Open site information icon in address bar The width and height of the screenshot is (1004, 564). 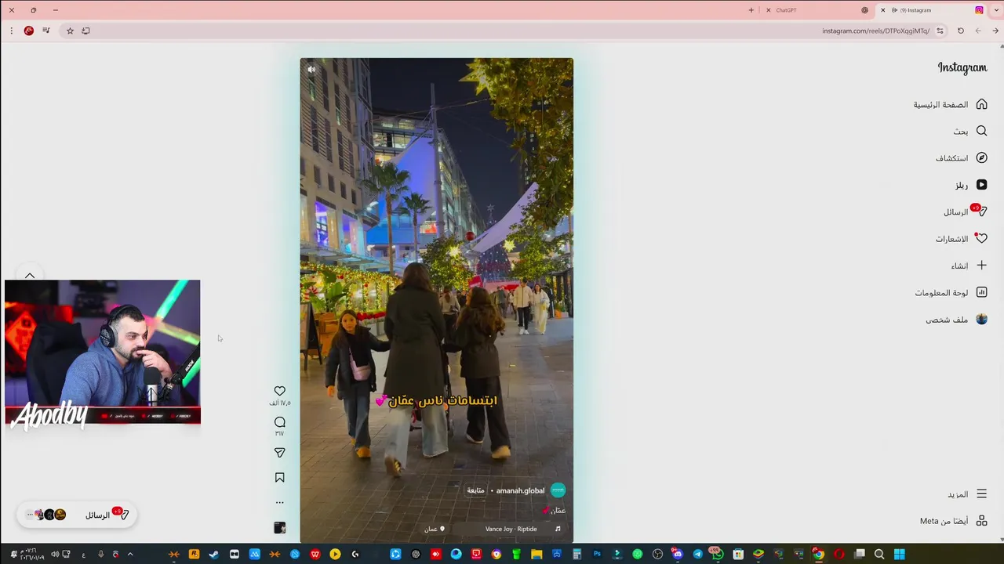pos(940,31)
